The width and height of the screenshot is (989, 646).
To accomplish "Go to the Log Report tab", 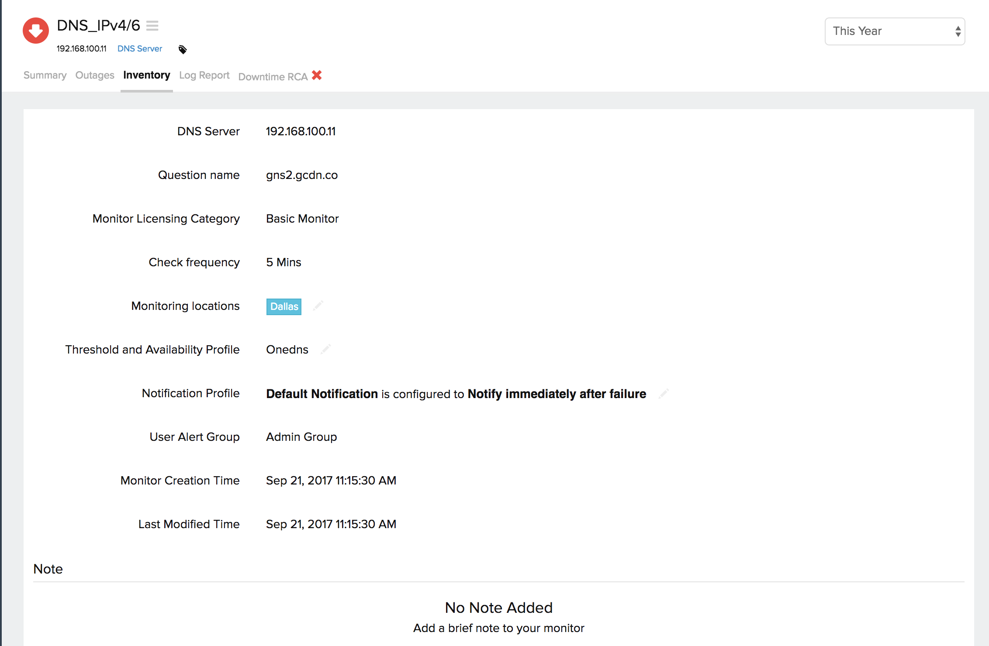I will [x=204, y=75].
